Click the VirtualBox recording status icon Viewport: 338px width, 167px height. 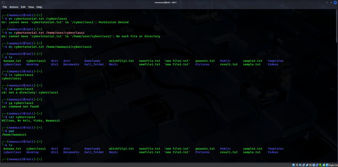tap(317, 165)
